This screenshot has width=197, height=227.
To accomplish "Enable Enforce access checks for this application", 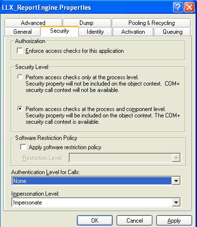I will tap(20, 51).
